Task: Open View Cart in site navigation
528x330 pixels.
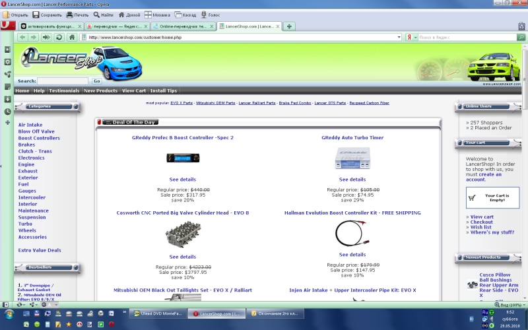Action: point(134,90)
